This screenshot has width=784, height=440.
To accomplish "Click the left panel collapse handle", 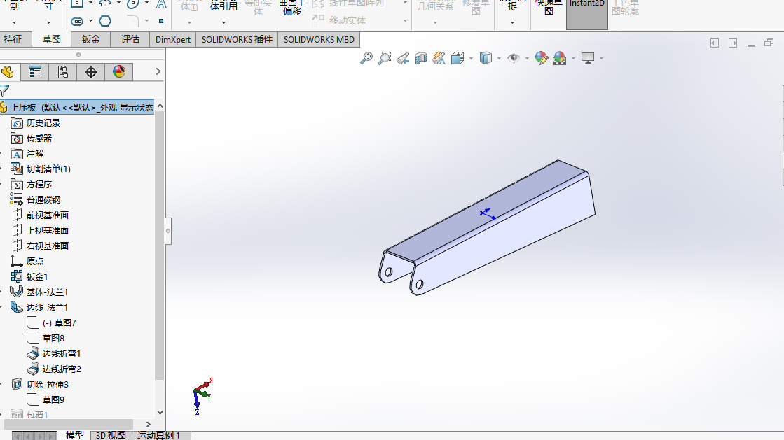I will (168, 231).
